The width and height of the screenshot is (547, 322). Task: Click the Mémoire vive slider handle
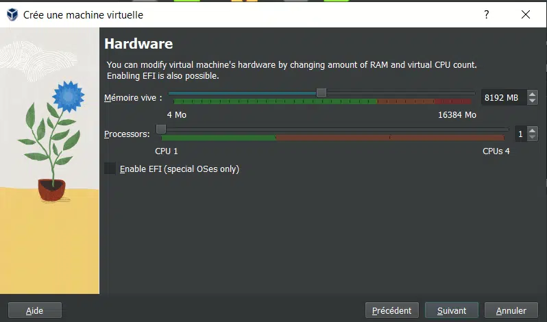321,92
